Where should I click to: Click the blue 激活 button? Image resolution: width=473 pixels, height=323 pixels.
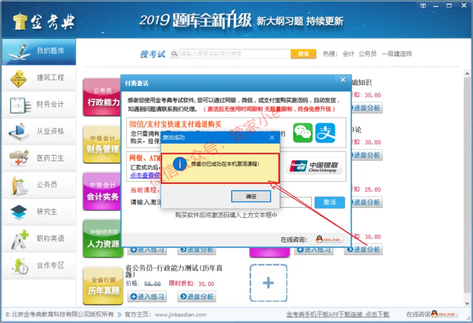pyautogui.click(x=329, y=202)
